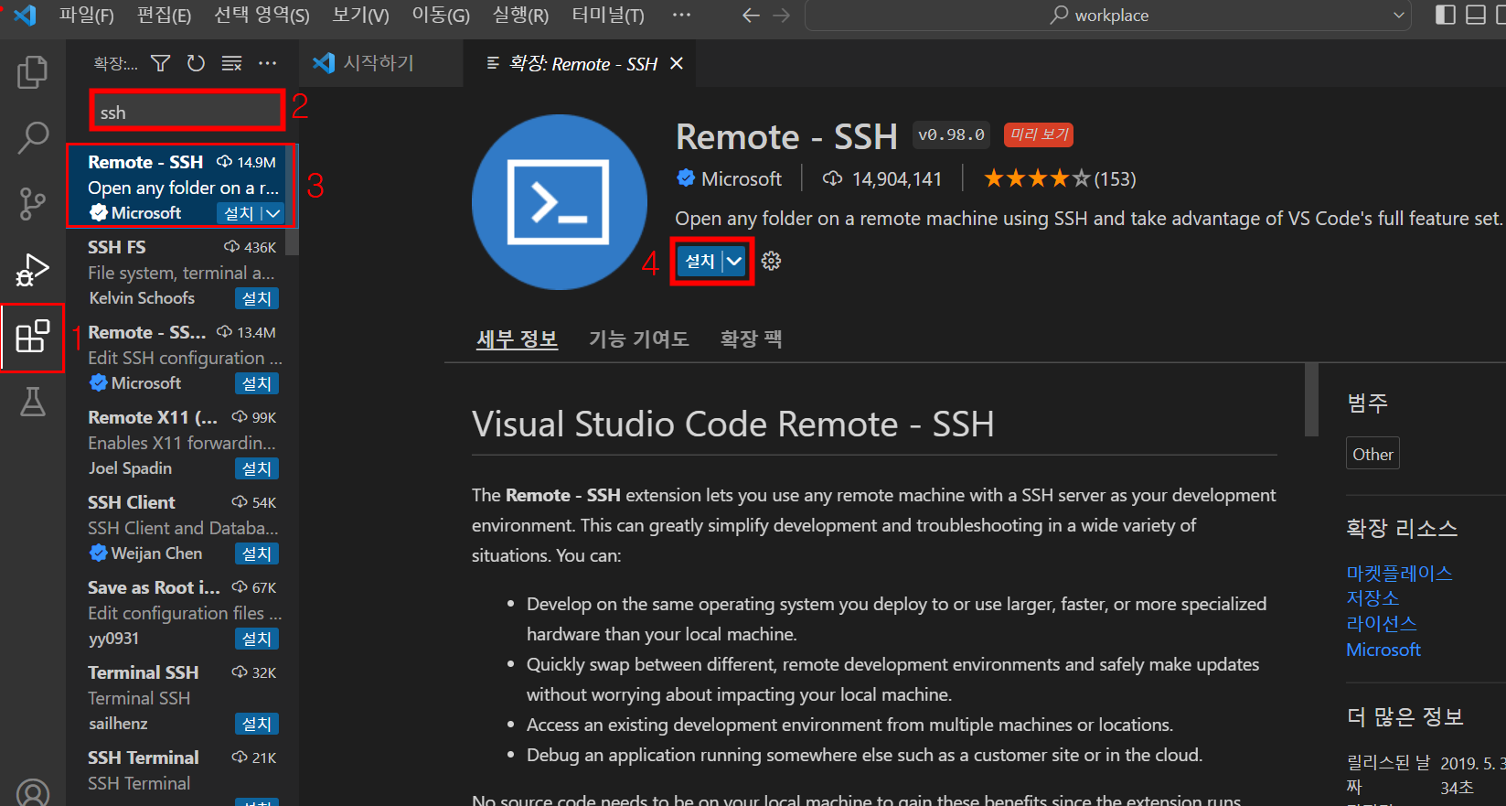Open the Search view in activity bar
This screenshot has height=806, width=1506.
click(32, 138)
